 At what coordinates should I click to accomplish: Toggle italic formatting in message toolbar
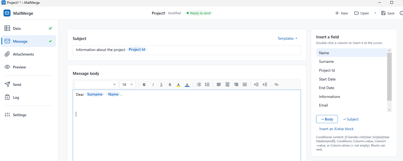coord(153,85)
